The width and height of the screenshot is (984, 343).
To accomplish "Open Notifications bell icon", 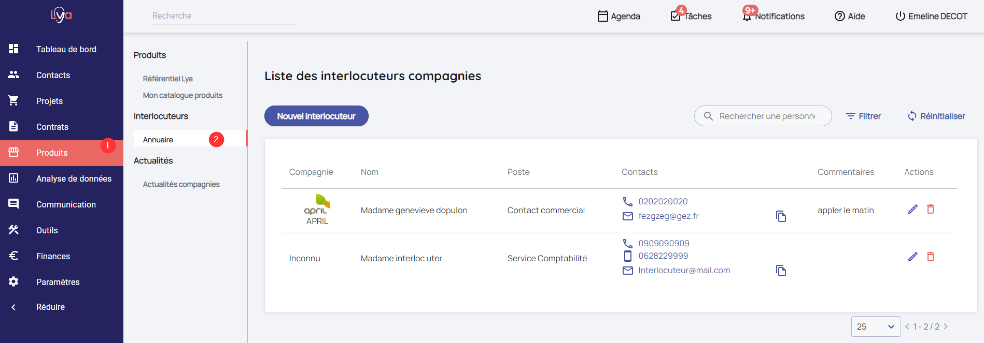I will (747, 16).
